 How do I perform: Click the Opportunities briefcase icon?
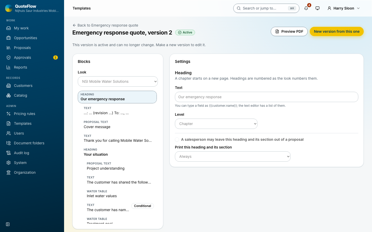coord(9,38)
